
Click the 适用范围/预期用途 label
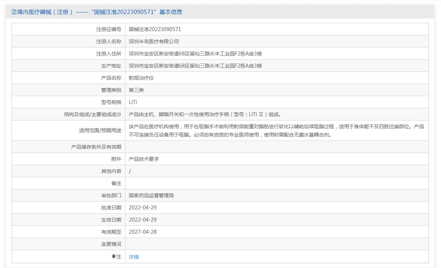click(100, 130)
